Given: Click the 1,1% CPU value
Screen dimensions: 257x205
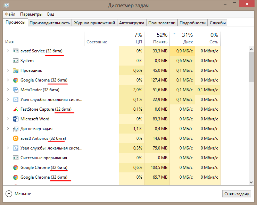Looking at the screenshot, I should click(138, 129).
